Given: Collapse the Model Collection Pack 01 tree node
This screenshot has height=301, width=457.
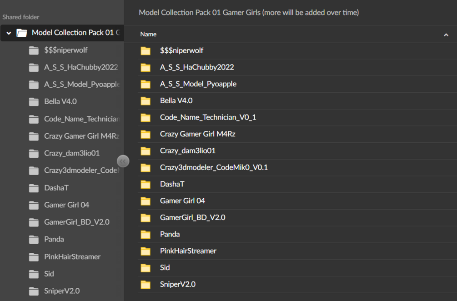Looking at the screenshot, I should point(9,33).
